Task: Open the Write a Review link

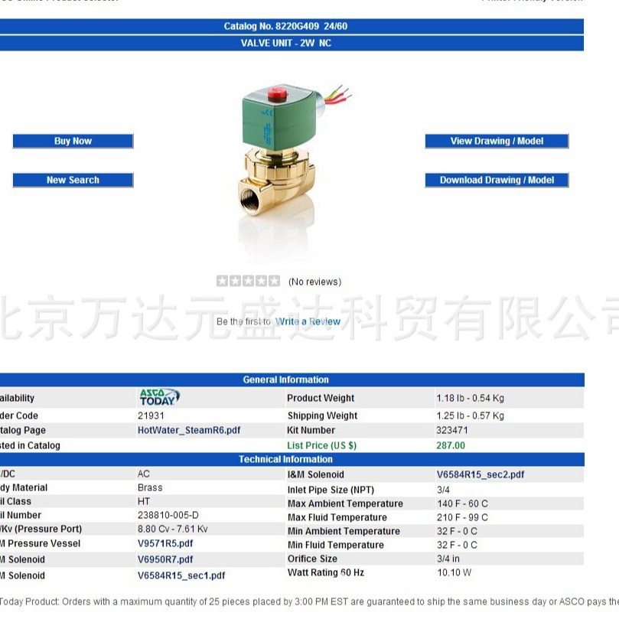Action: (308, 321)
